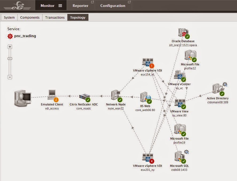Click the stt_ora12:1521:opera host name
This screenshot has height=181, width=237.
tap(183, 45)
